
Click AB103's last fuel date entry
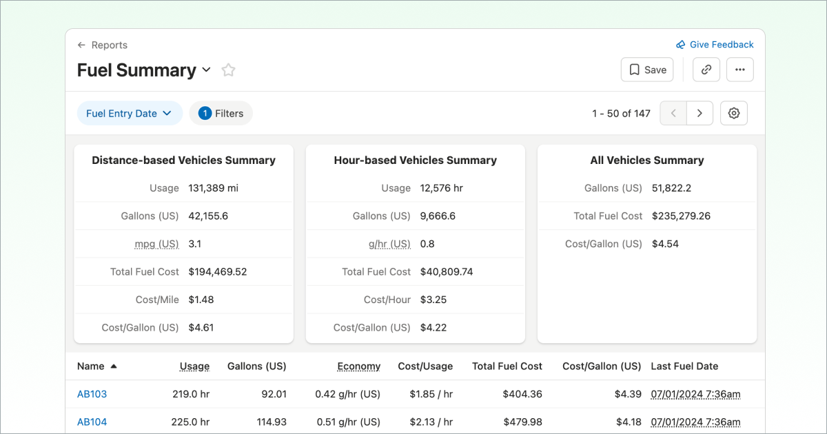tap(695, 395)
